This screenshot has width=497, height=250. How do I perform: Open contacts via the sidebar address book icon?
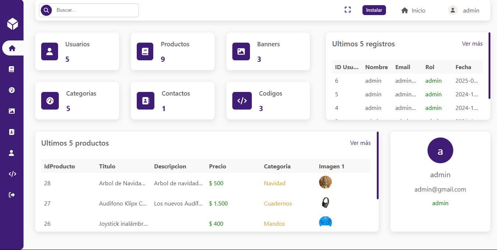click(12, 132)
